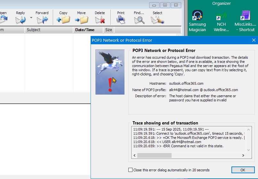This screenshot has height=179, width=258.
Task: Click the OK button in error dialog
Action: 243,170
